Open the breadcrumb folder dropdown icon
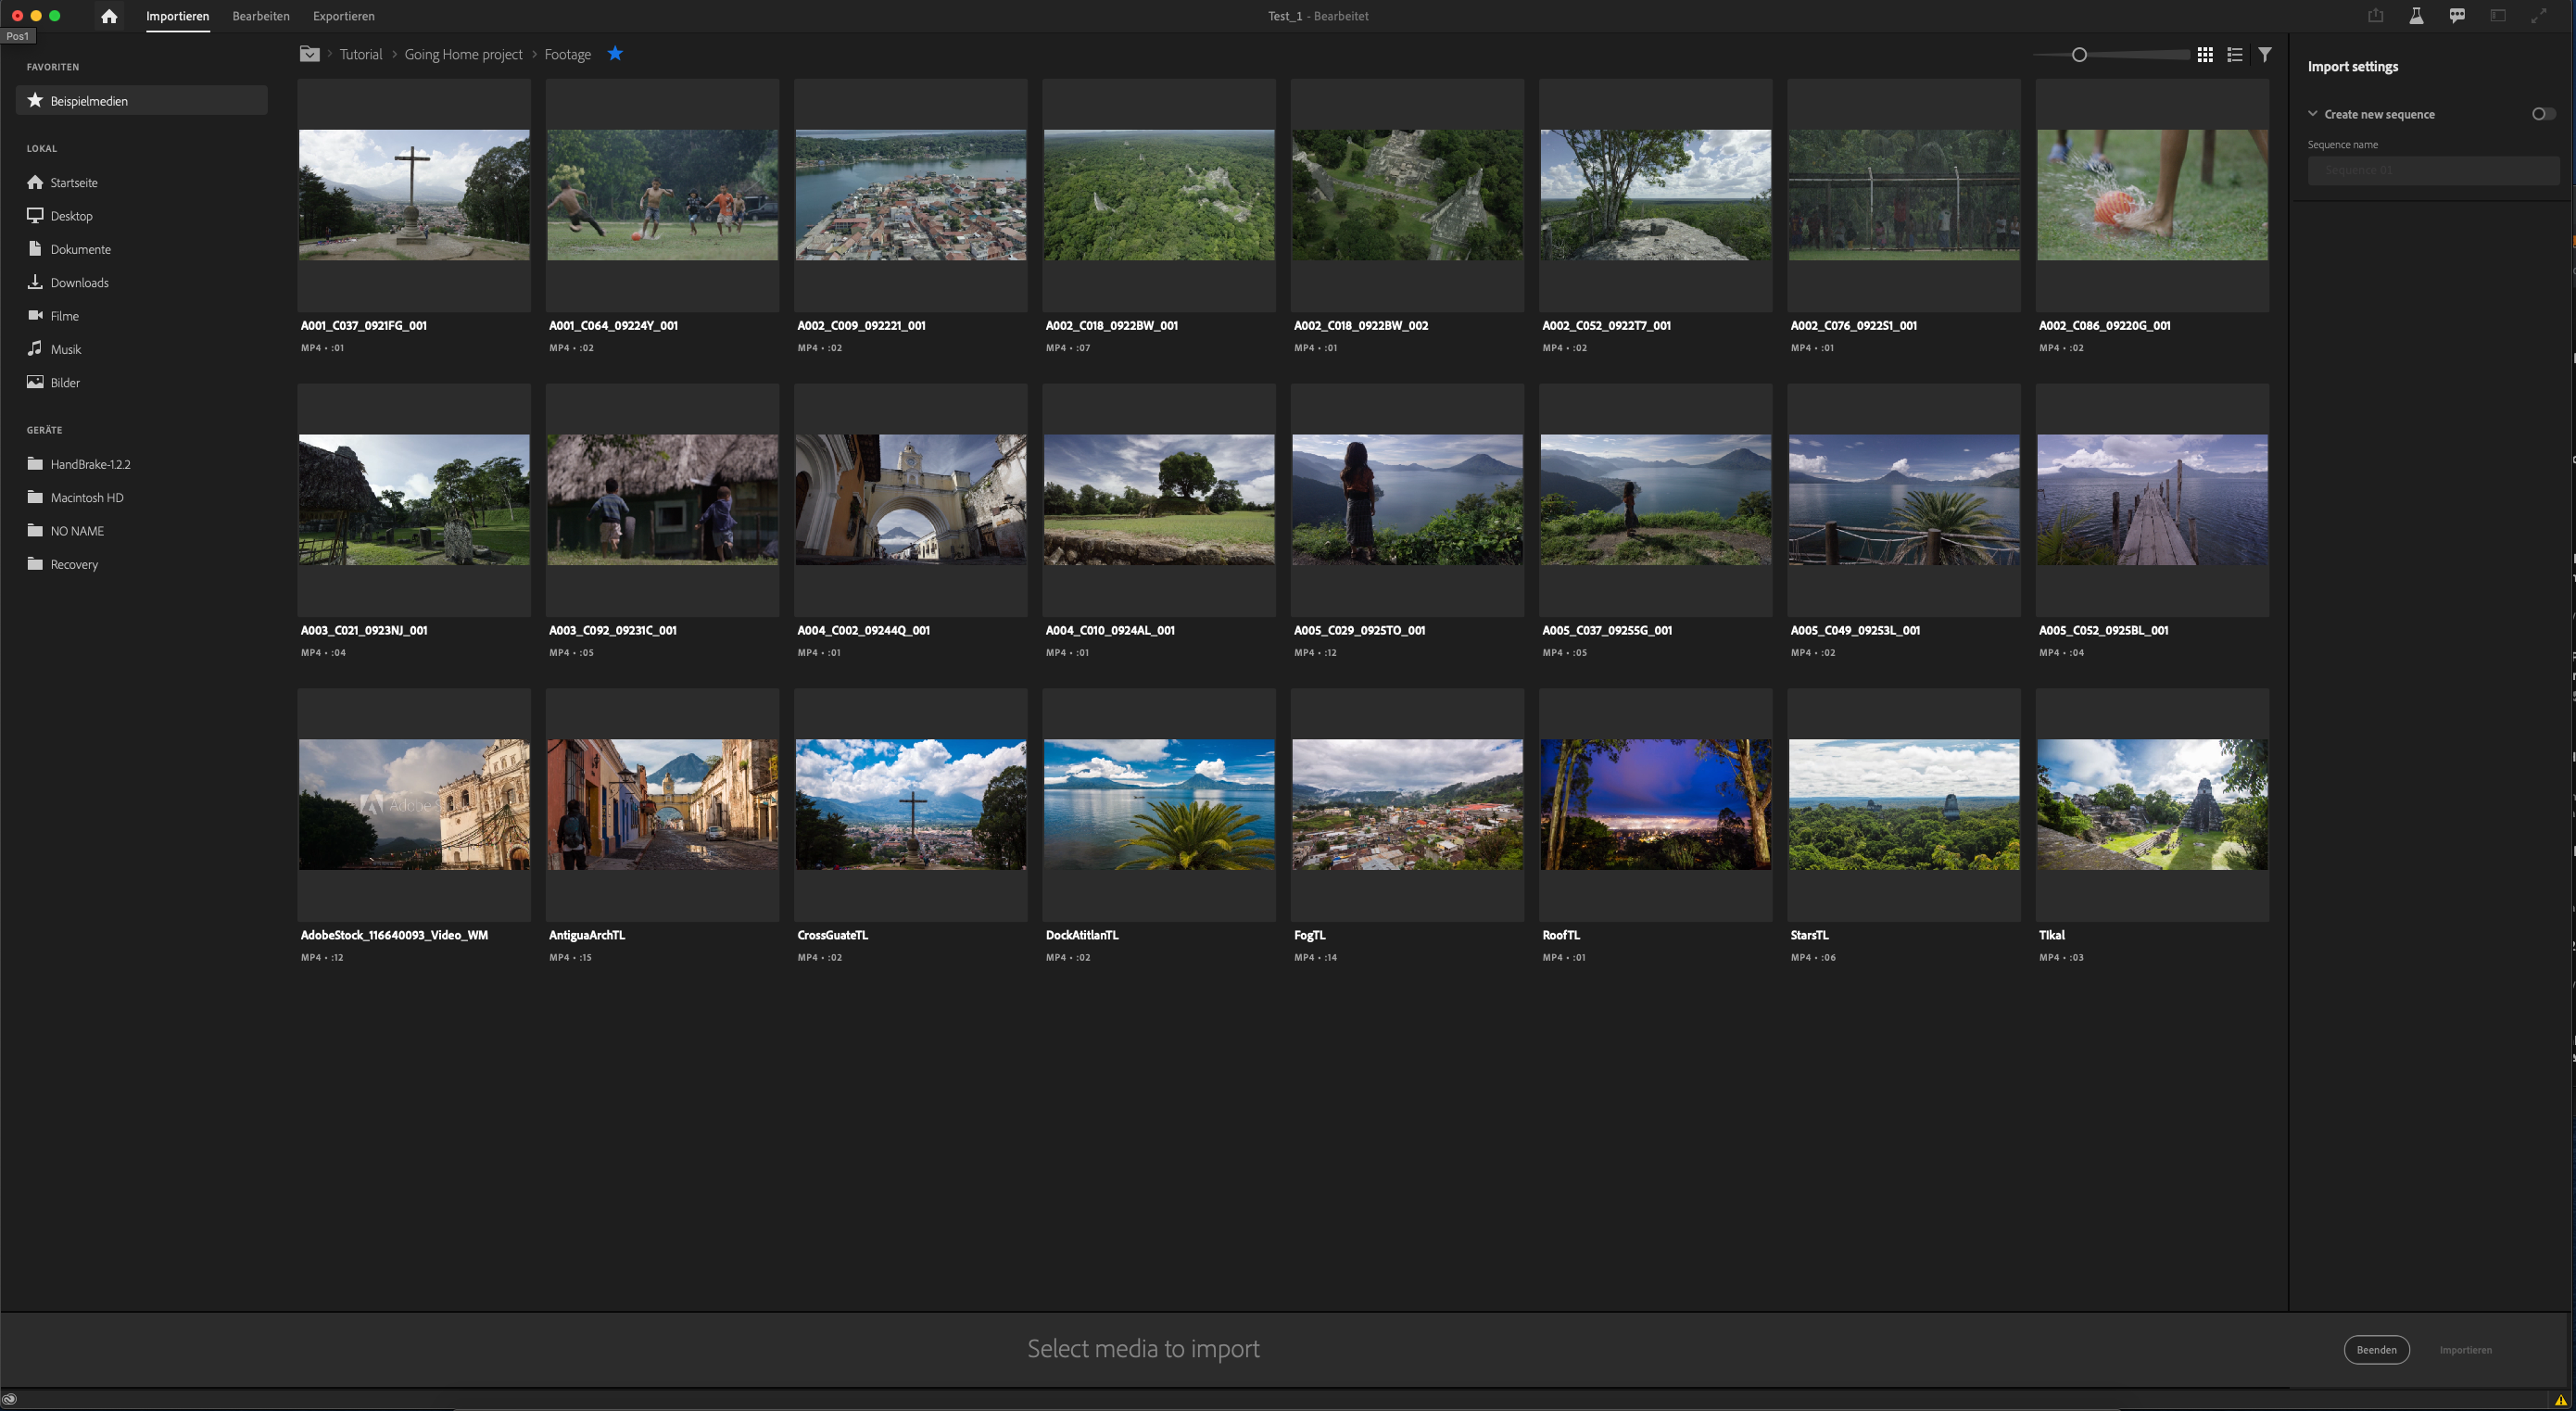This screenshot has height=1411, width=2576. (310, 54)
